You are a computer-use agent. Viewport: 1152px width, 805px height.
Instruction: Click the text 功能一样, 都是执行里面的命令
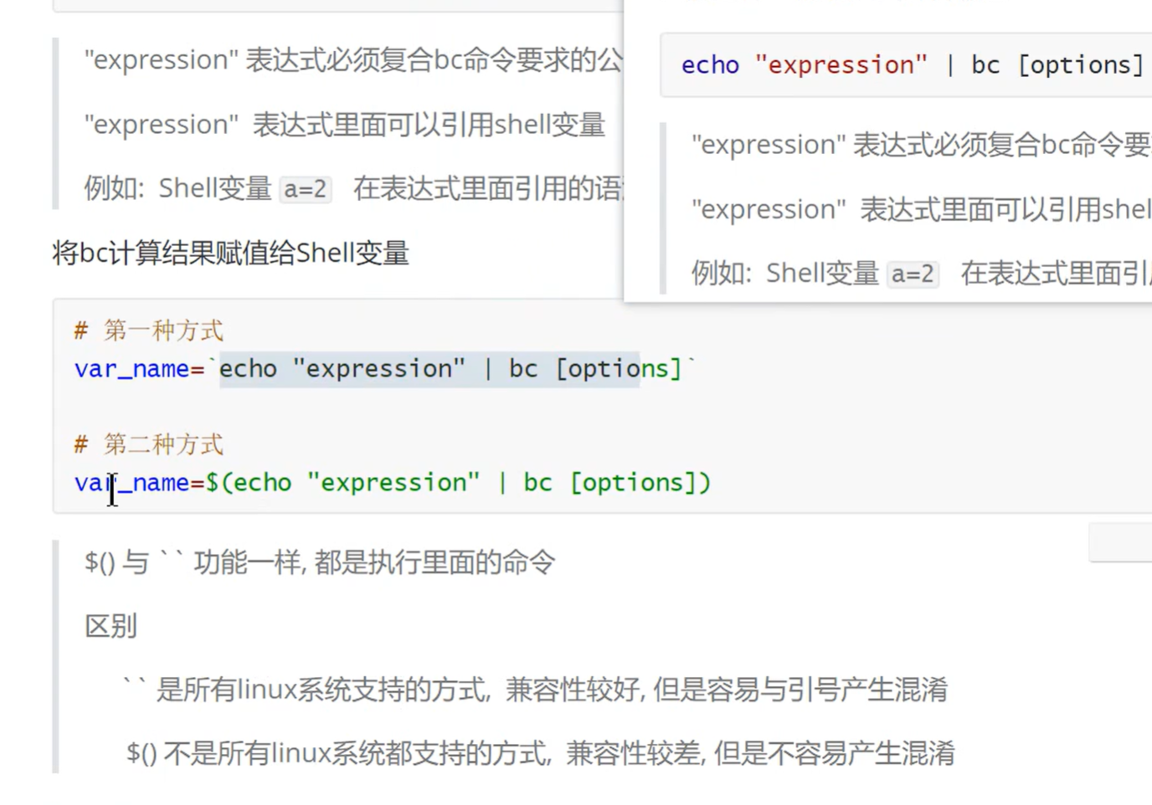point(373,562)
